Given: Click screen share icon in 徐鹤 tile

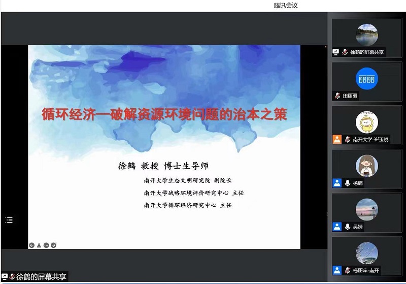Looking at the screenshot, I should point(336,52).
